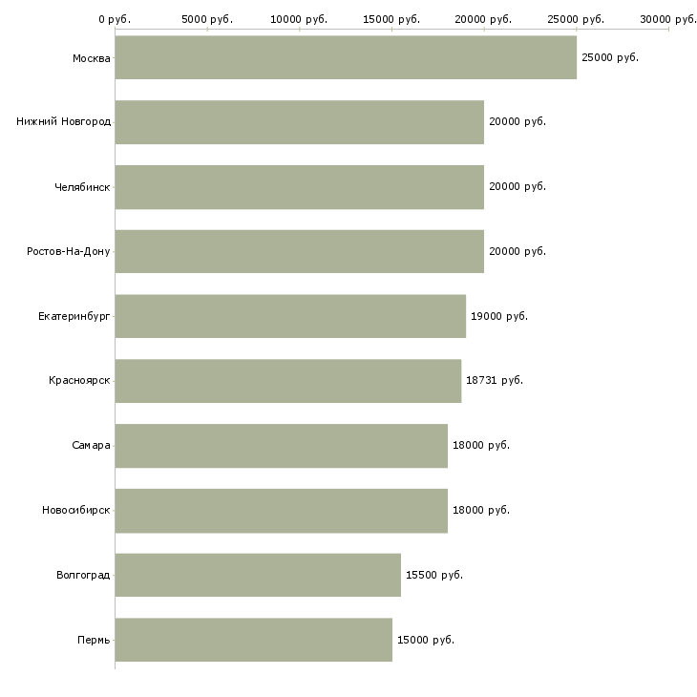Click the 15500 руб. value label
The height and width of the screenshot is (697, 697).
433,575
